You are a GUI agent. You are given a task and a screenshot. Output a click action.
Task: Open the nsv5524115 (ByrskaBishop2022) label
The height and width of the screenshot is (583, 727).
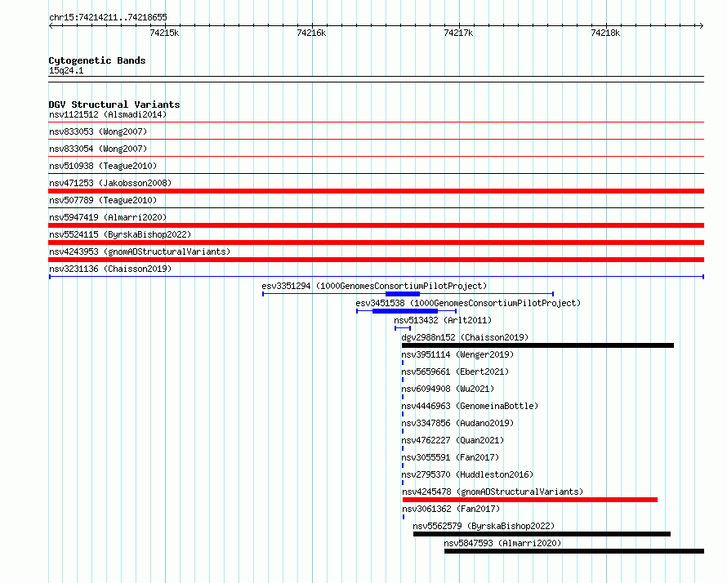click(120, 234)
